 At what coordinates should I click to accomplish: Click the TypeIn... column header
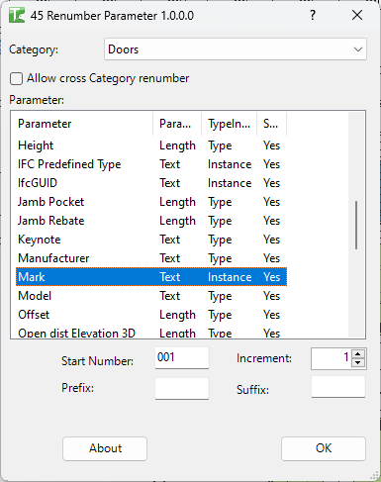[x=230, y=124]
